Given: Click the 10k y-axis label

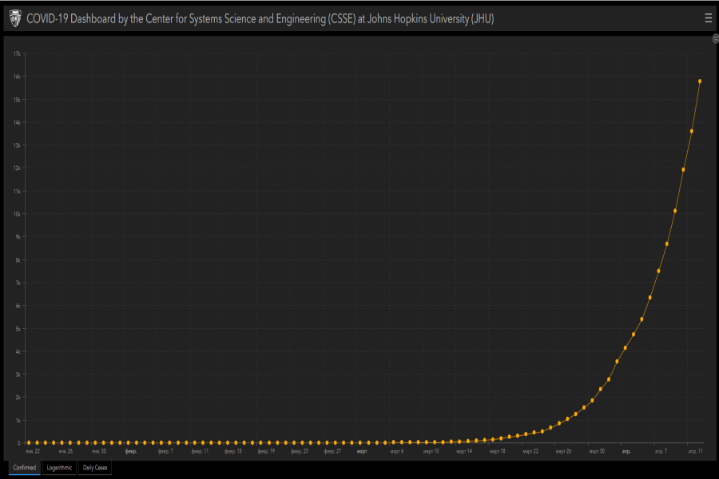Looking at the screenshot, I should click(x=16, y=214).
